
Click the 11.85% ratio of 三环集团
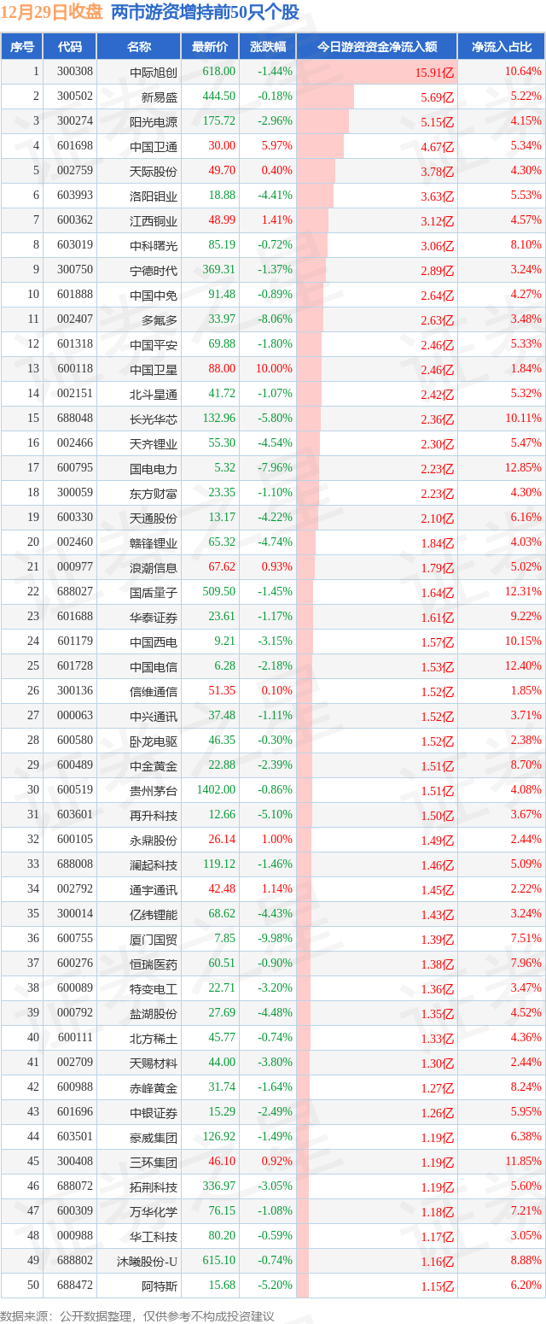tap(523, 1162)
